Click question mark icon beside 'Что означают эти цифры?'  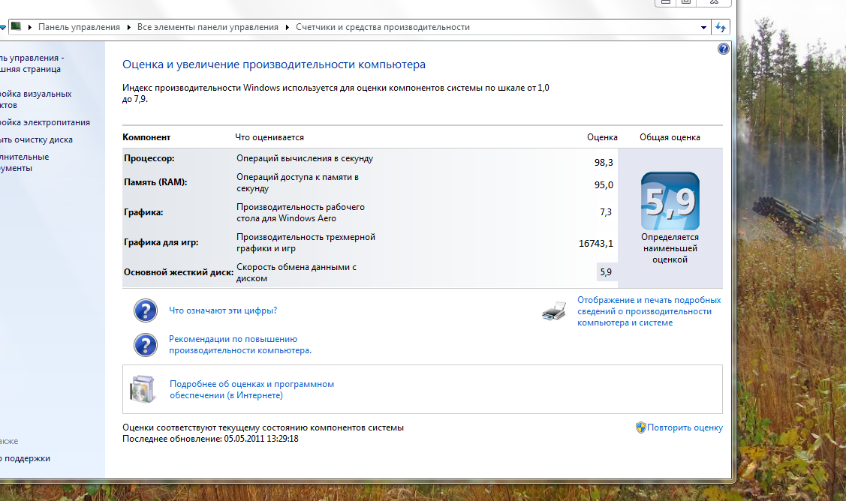145,310
